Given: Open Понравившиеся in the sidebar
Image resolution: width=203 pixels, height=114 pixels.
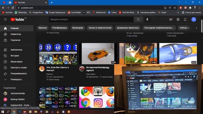Looking at the screenshot, I should pos(16,73).
